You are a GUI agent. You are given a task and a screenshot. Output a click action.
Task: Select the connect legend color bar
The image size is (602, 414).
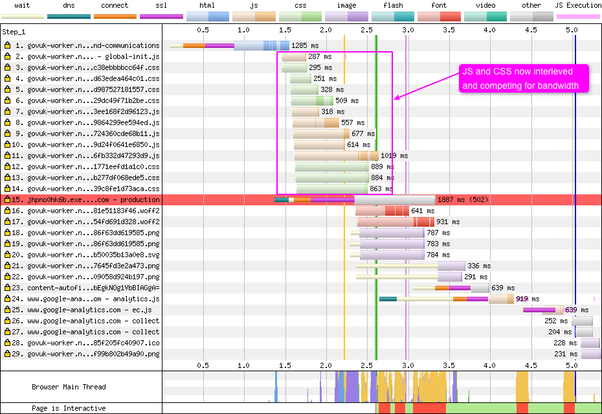[115, 17]
